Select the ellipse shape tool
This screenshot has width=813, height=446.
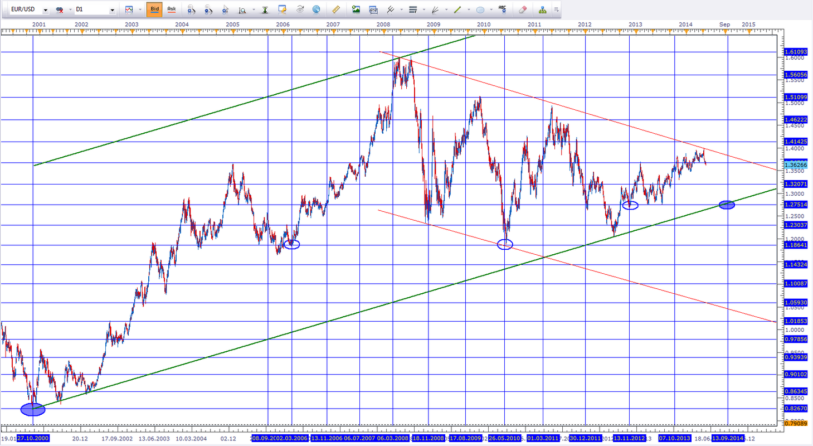[480, 9]
